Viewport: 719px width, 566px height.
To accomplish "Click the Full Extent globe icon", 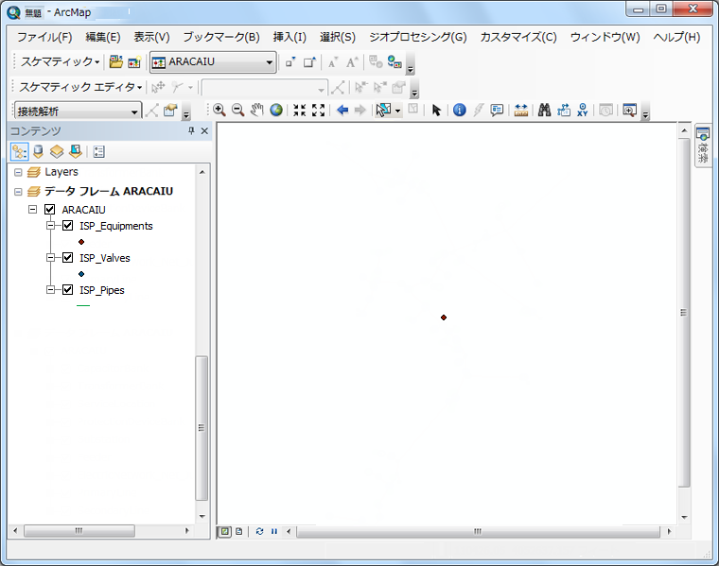I will click(x=276, y=110).
